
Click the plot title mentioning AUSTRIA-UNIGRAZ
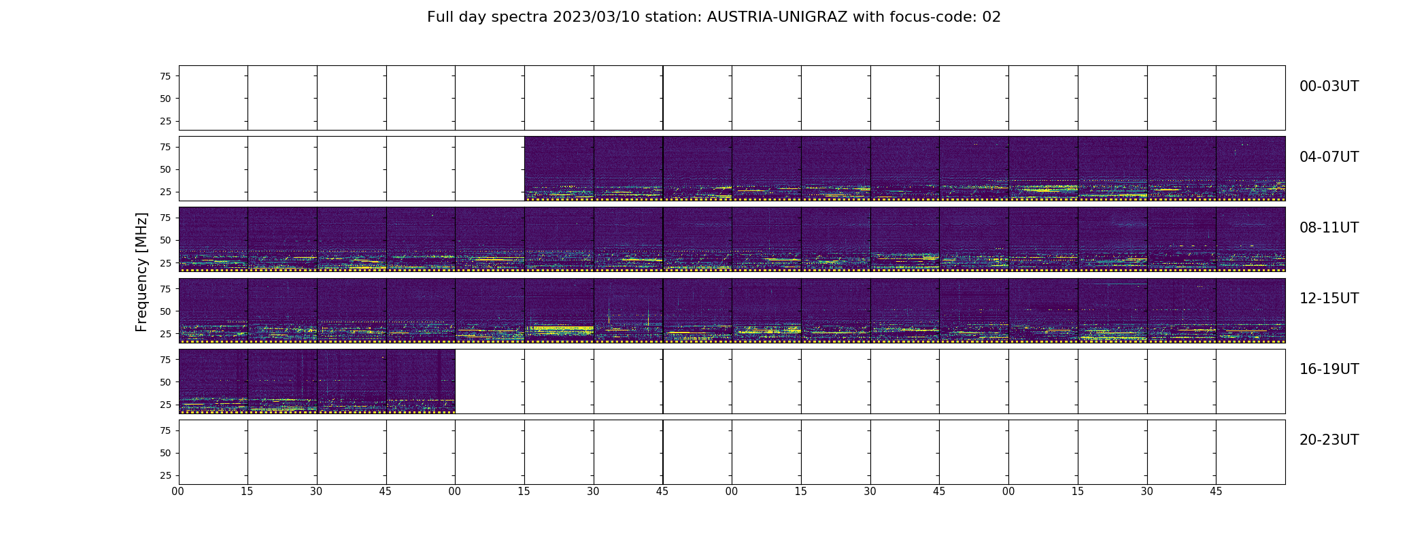[714, 17]
